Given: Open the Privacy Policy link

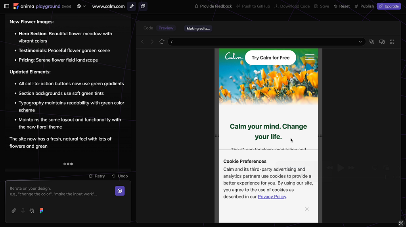Looking at the screenshot, I should [x=272, y=197].
